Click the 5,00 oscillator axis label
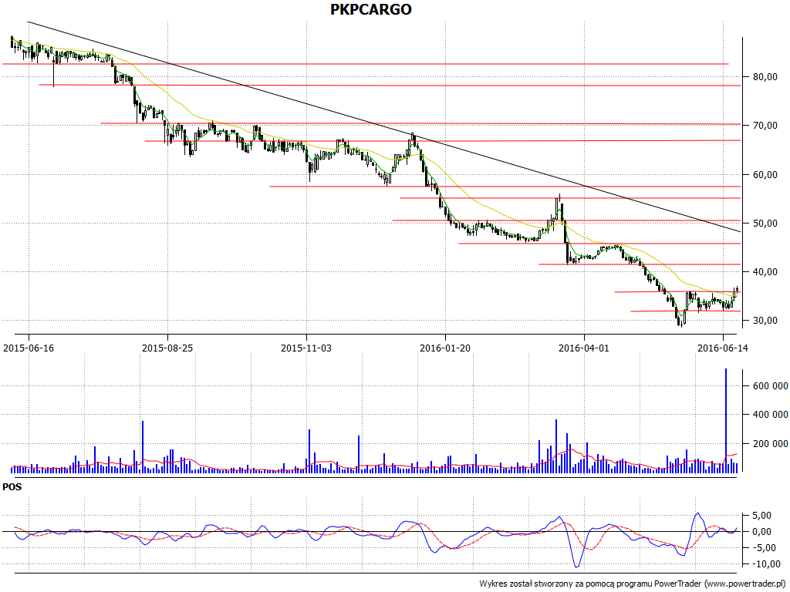The width and height of the screenshot is (790, 592). click(x=761, y=516)
